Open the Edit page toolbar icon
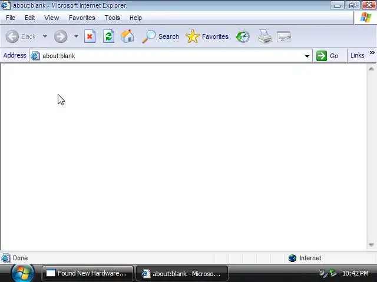Image resolution: width=377 pixels, height=282 pixels. 284,36
